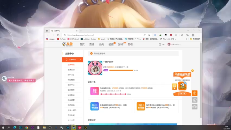This screenshot has width=231, height=130.
Task: Open Premiere Pro from the taskbar
Action: point(32,127)
